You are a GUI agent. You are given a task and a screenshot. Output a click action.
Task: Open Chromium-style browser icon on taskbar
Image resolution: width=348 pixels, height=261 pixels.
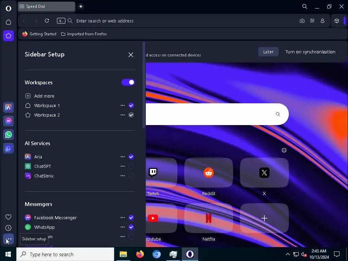156,254
